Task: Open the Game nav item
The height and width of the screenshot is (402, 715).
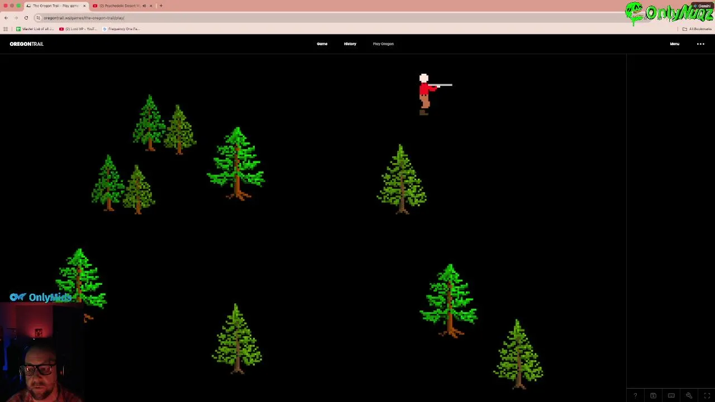Action: (322, 44)
